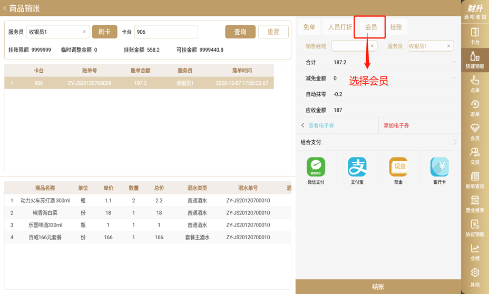This screenshot has height=294, width=489.
Task: Open 协议销账 in the sidebar
Action: [x=475, y=228]
